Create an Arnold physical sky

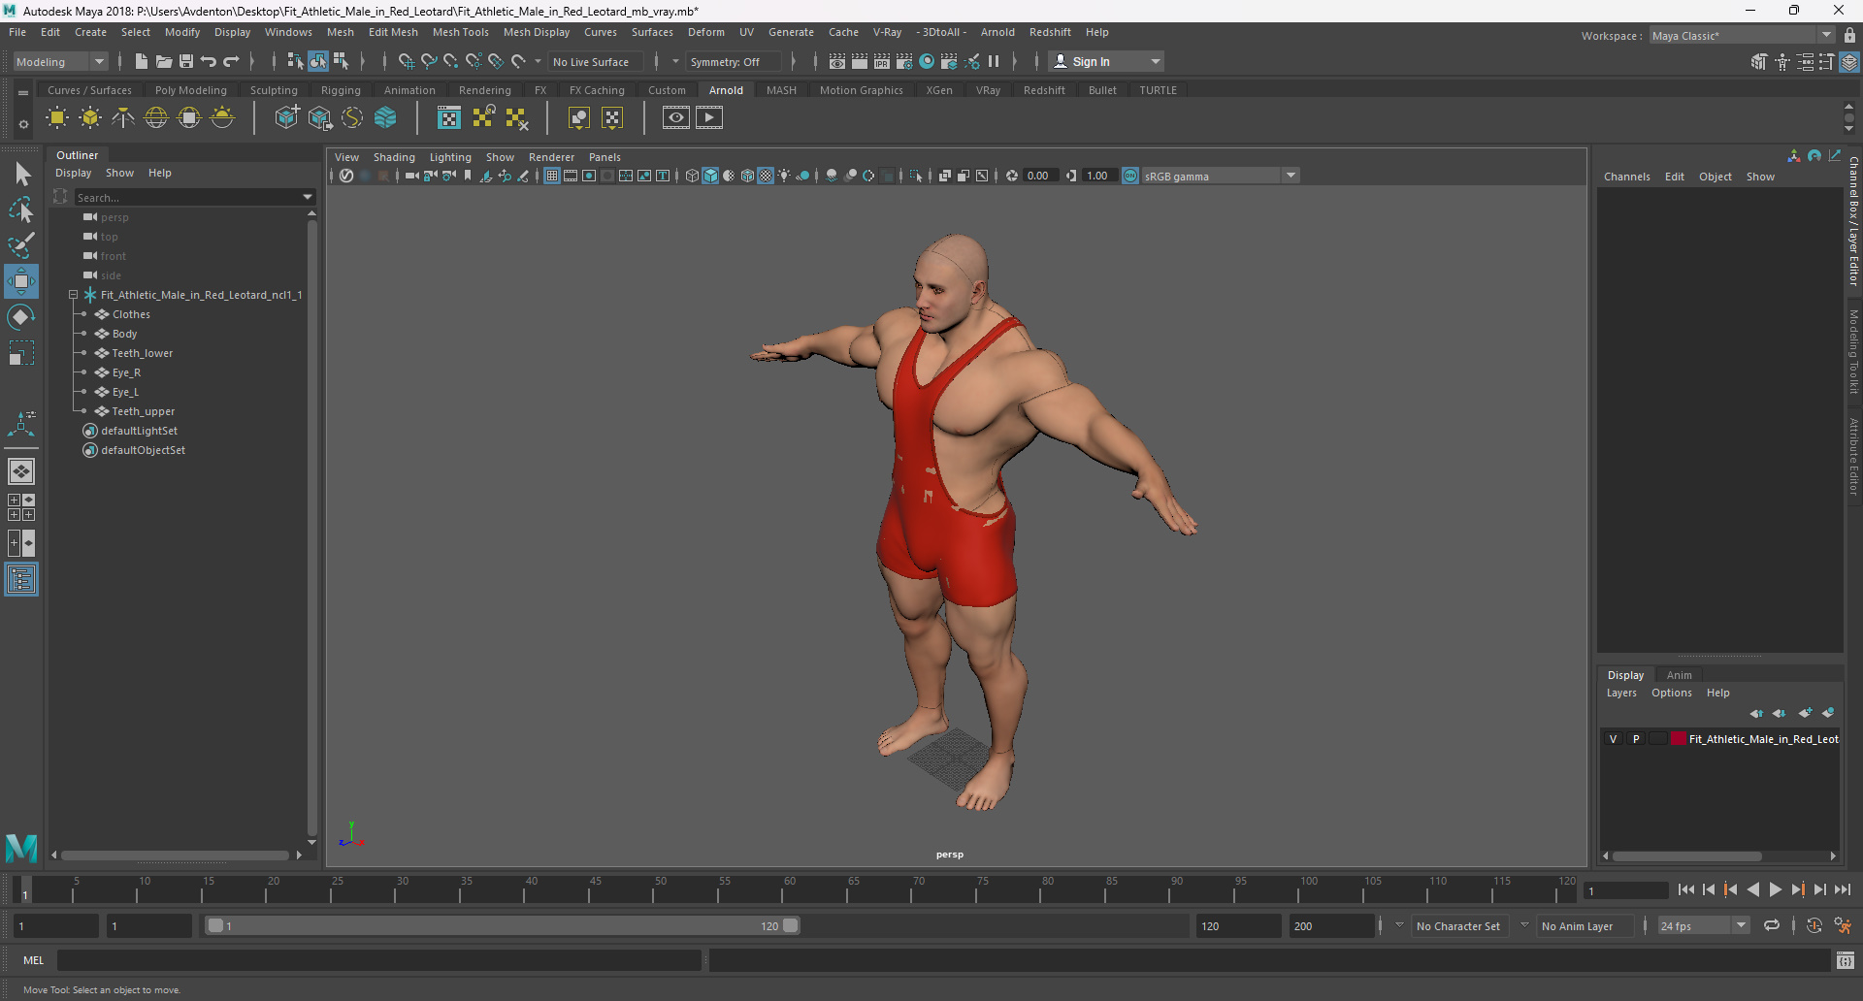point(222,118)
